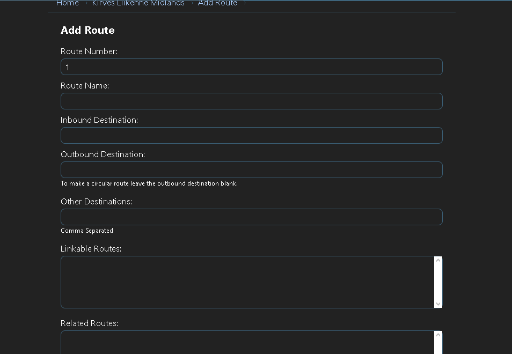
Task: Click the Route Number label
Action: coord(89,51)
